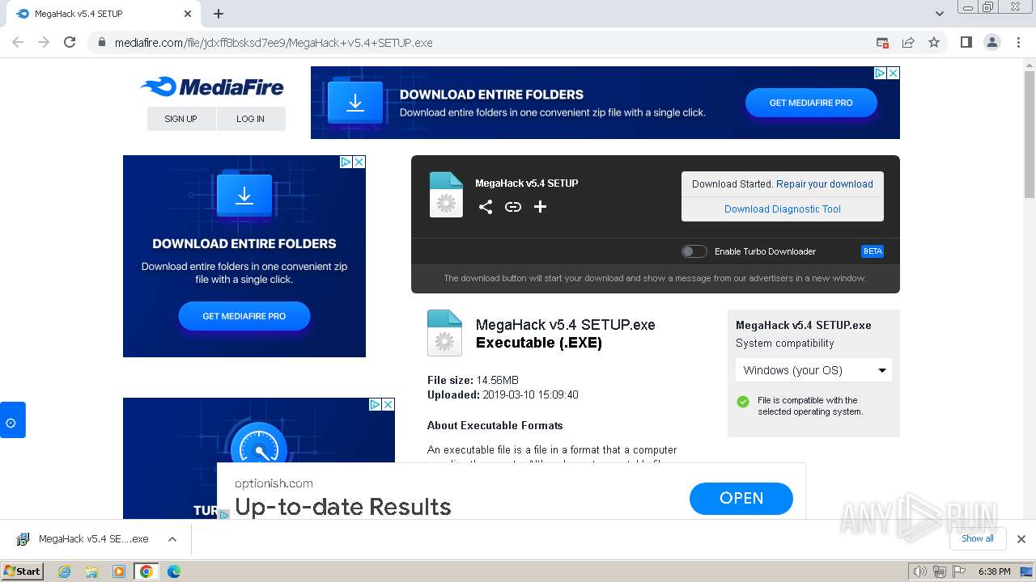Screen dimensions: 1036x582
Task: Close the left sidebar ad X icon
Action: point(359,162)
